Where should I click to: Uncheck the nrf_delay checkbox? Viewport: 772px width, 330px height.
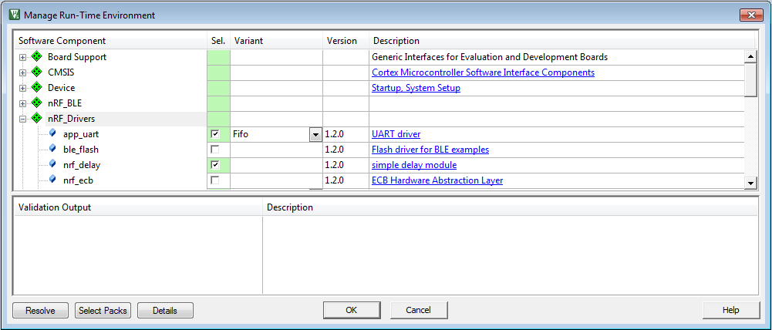tap(214, 164)
